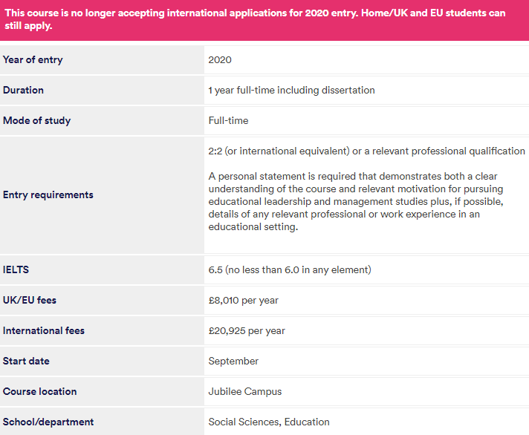Select the Year of entry label
Viewport: 529px width, 435px height.
pyautogui.click(x=33, y=60)
